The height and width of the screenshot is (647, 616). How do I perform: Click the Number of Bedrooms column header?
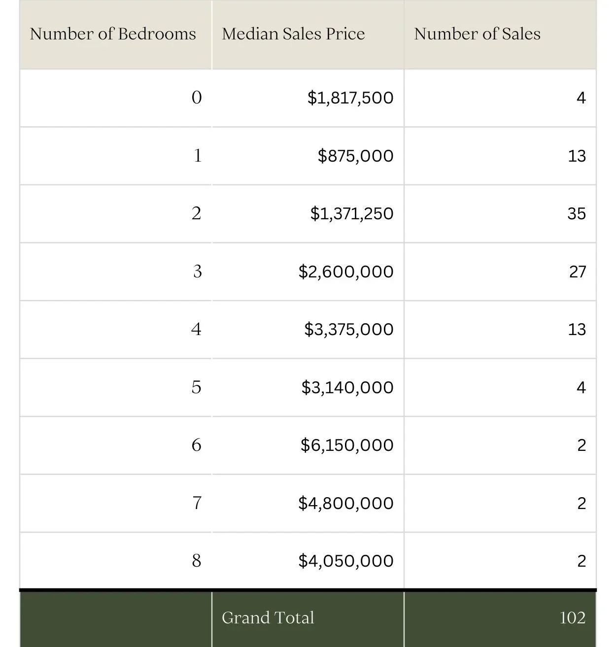point(113,34)
